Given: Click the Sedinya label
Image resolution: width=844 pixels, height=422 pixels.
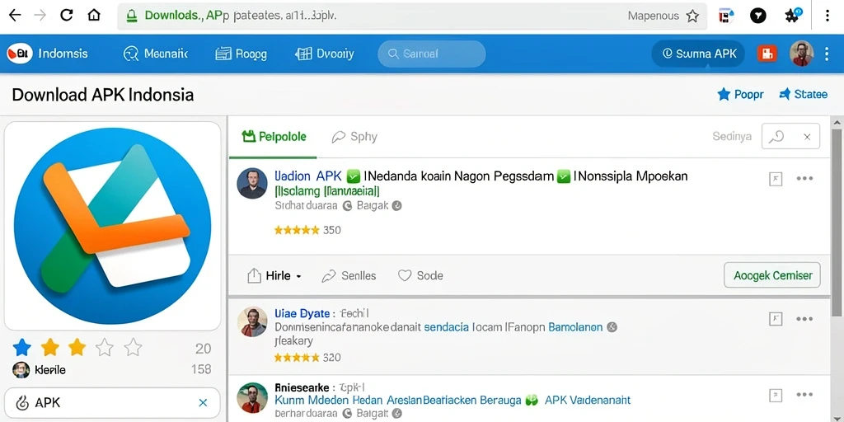Looking at the screenshot, I should (732, 137).
